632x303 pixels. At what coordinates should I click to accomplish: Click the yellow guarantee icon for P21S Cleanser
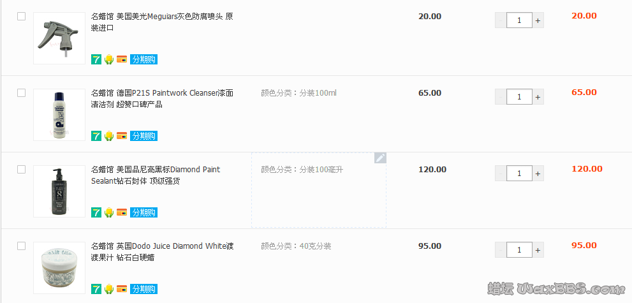pyautogui.click(x=109, y=136)
